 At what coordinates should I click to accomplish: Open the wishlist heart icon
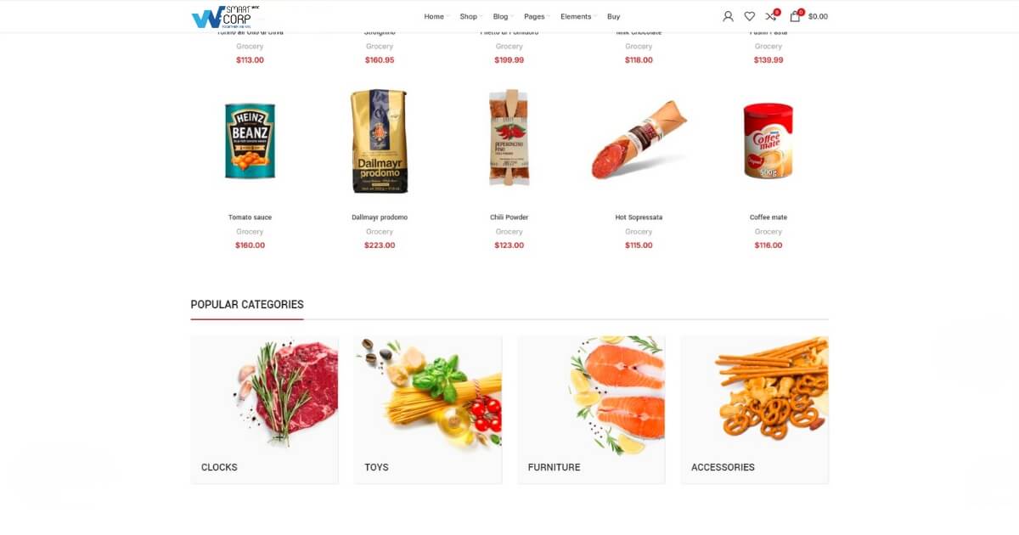(x=749, y=16)
